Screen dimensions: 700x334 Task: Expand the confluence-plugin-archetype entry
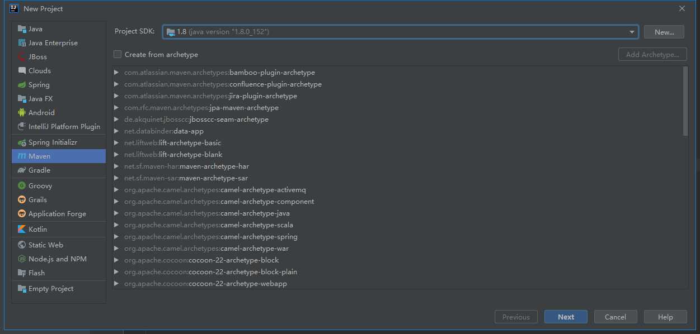tap(116, 84)
